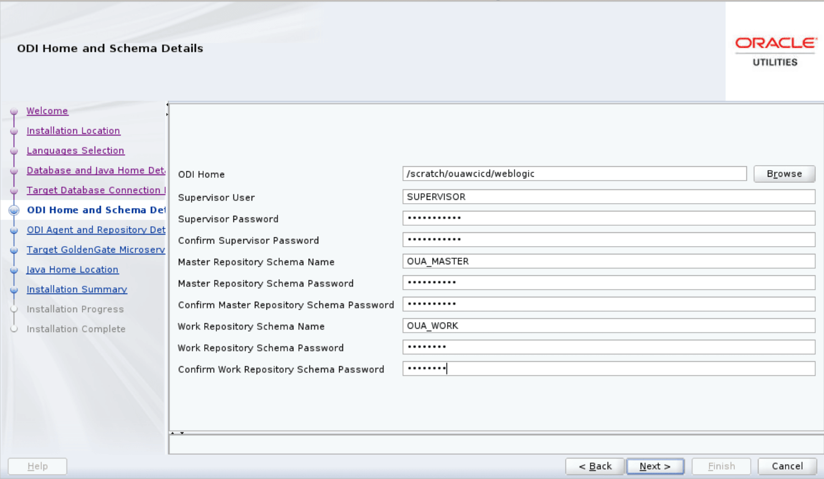Click the Java Home Location step bullet
This screenshot has width=824, height=479.
click(x=14, y=270)
